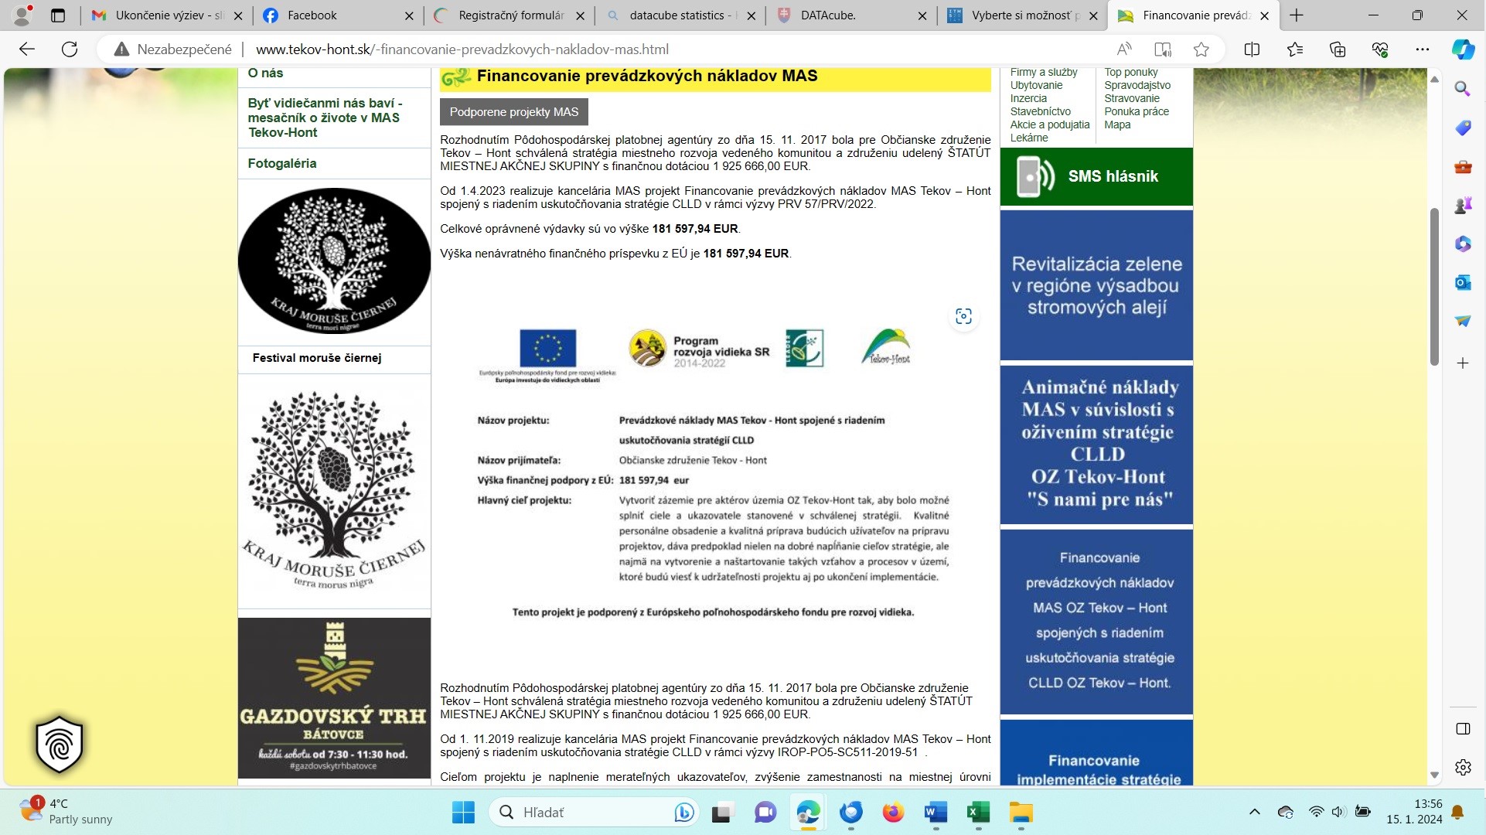1486x835 pixels.
Task: Open tab actions menu icon
Action: (x=58, y=15)
